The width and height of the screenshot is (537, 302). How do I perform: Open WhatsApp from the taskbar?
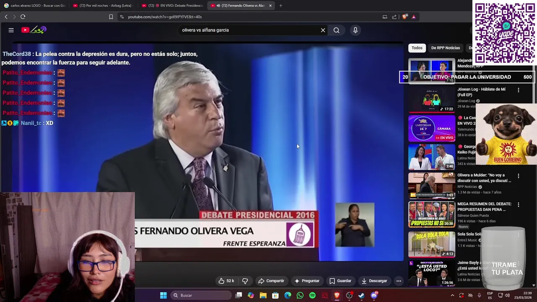coord(300,295)
